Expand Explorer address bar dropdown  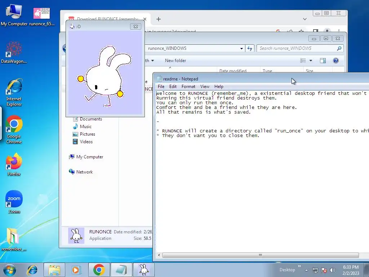(241, 49)
